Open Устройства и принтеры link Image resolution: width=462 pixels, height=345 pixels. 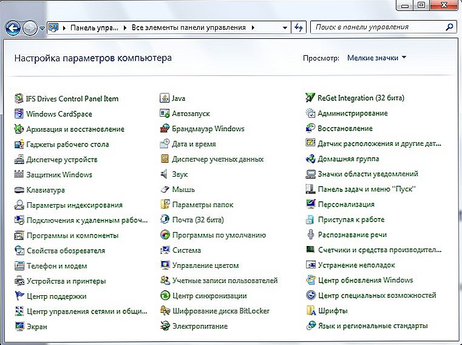66,281
